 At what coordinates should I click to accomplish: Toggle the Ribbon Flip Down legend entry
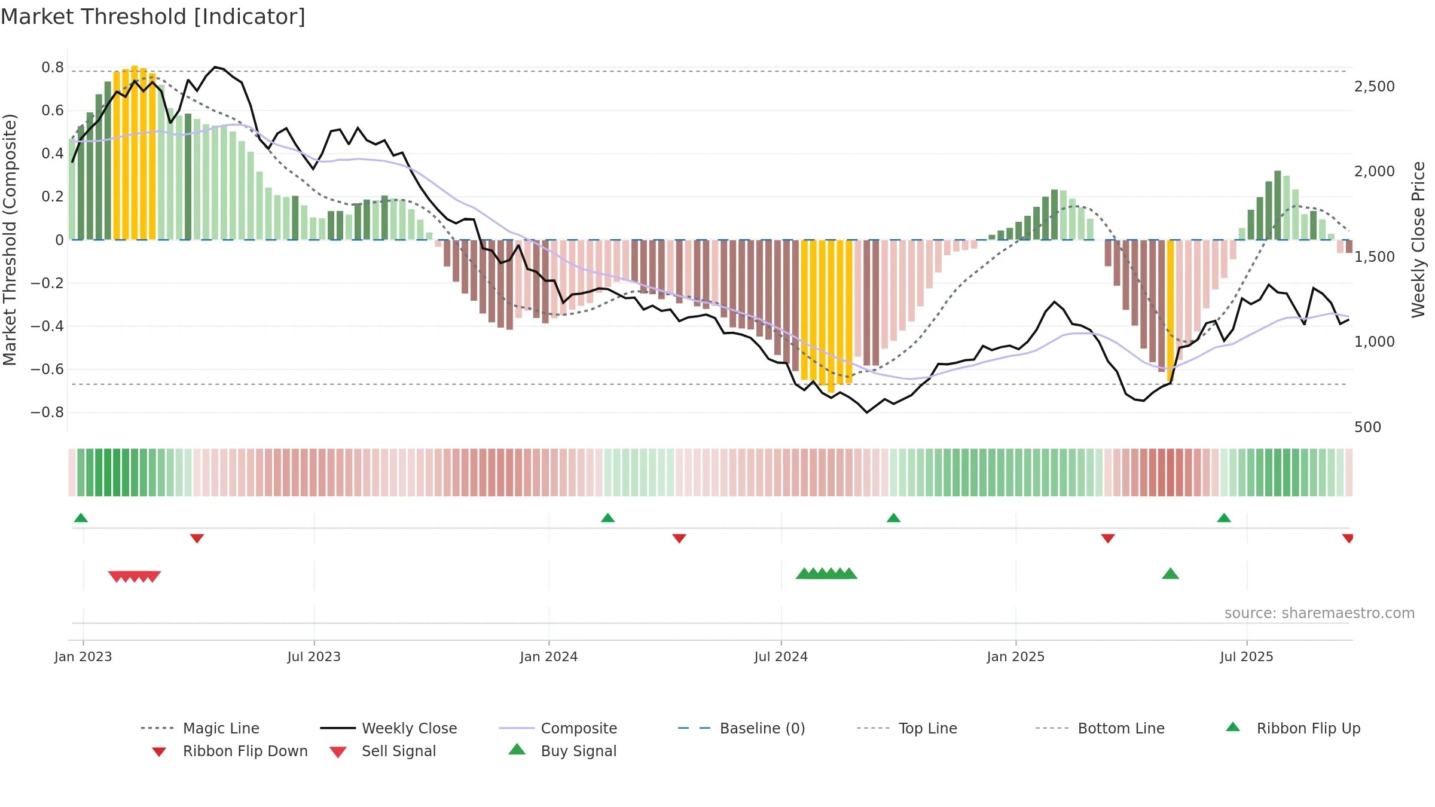coord(229,751)
